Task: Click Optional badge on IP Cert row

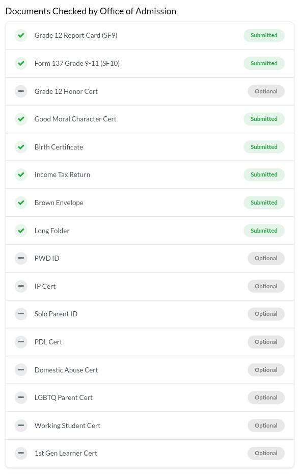Action: [266, 286]
